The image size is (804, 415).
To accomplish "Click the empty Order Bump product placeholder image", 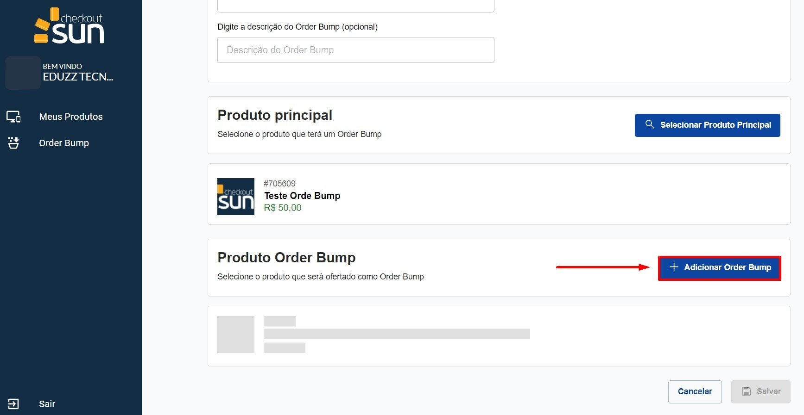I will pyautogui.click(x=236, y=334).
